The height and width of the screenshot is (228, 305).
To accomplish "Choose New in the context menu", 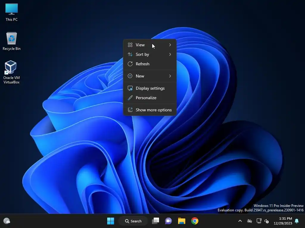I will click(x=150, y=76).
